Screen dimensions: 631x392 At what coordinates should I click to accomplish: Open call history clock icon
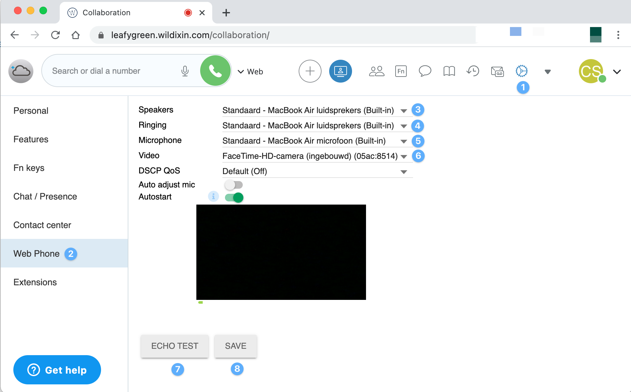pos(473,71)
